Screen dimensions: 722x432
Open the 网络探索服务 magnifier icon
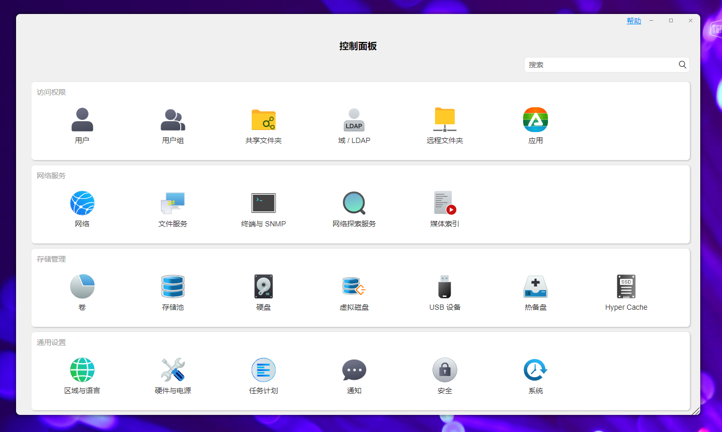[354, 203]
